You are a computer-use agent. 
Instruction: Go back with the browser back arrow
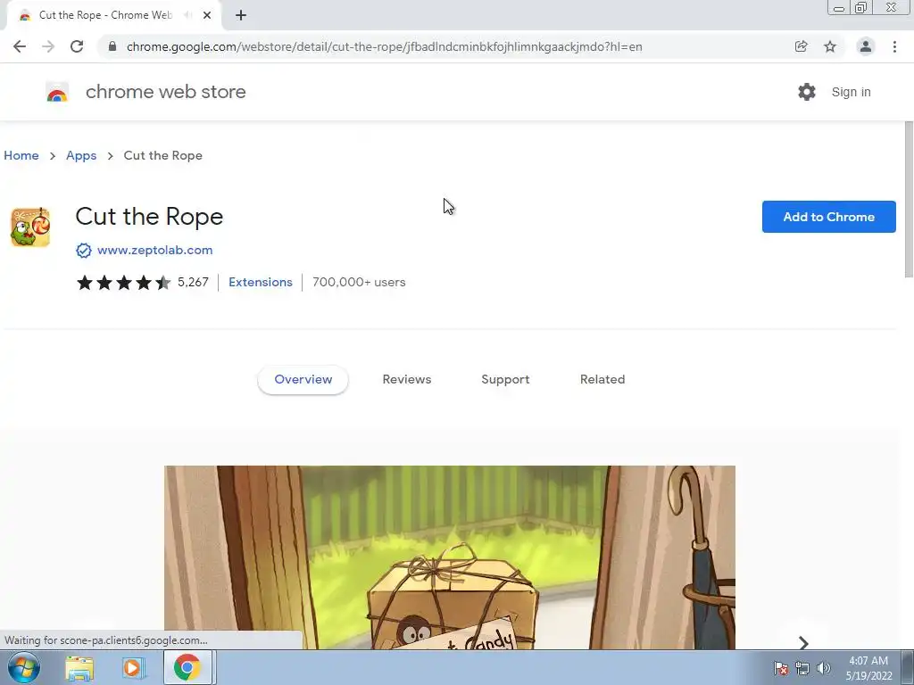coord(20,46)
